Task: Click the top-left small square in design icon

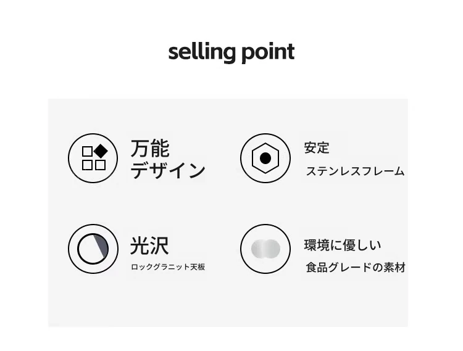Action: [87, 152]
